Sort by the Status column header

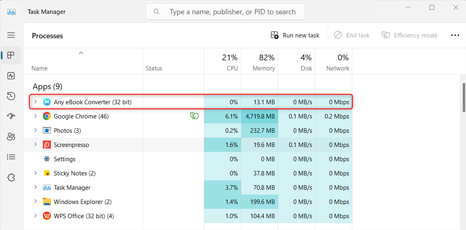click(154, 68)
